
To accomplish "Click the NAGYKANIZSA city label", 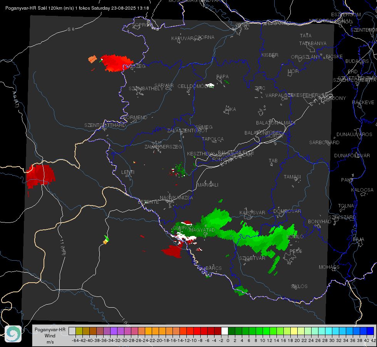I will click(x=176, y=198).
